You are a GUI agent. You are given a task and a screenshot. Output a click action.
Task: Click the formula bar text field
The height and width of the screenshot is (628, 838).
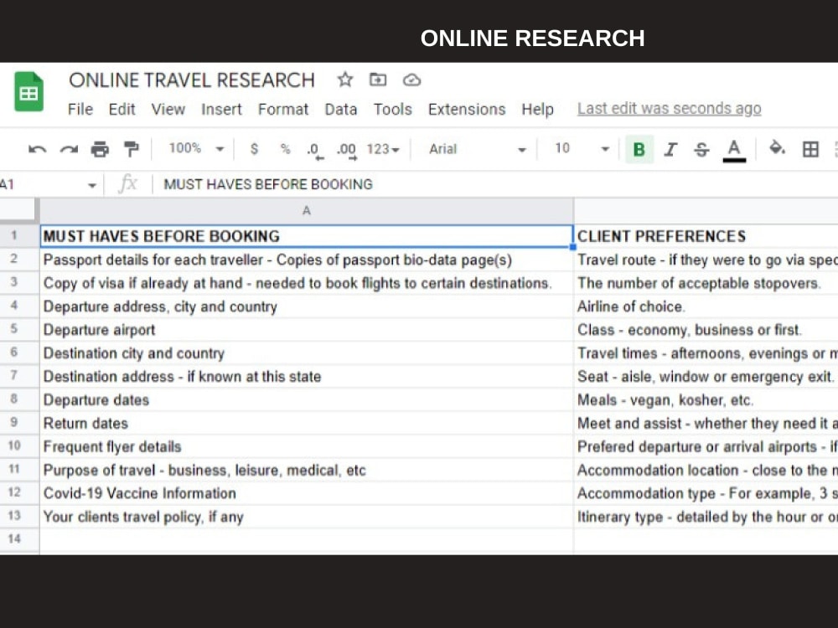[497, 184]
